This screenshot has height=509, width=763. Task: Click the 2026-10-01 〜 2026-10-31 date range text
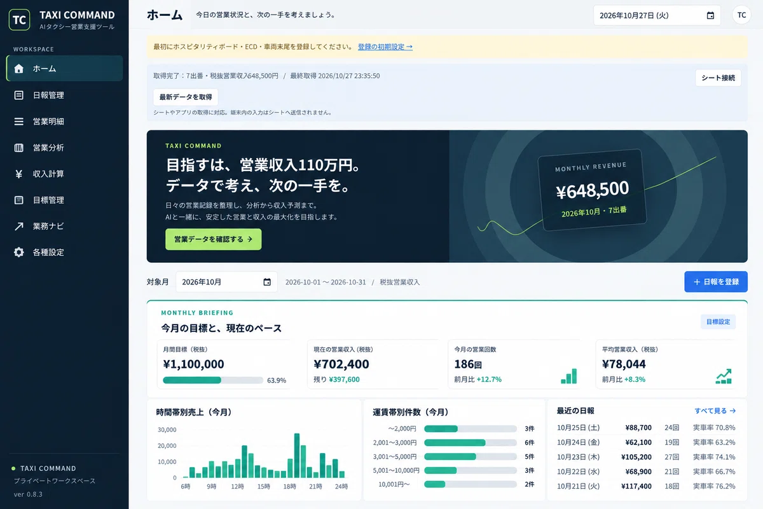coord(326,282)
